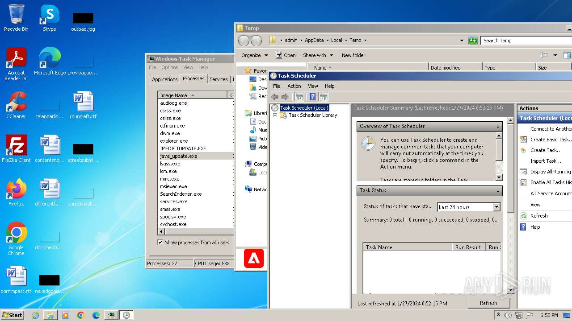Image resolution: width=572 pixels, height=321 pixels.
Task: Open Help menu in Task Scheduler
Action: pyautogui.click(x=329, y=86)
